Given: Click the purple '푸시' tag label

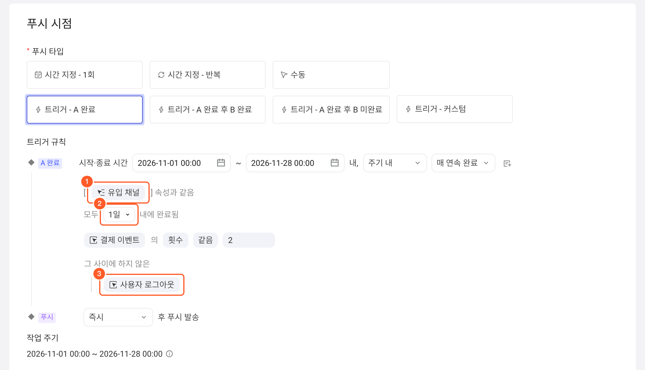Looking at the screenshot, I should click(47, 317).
